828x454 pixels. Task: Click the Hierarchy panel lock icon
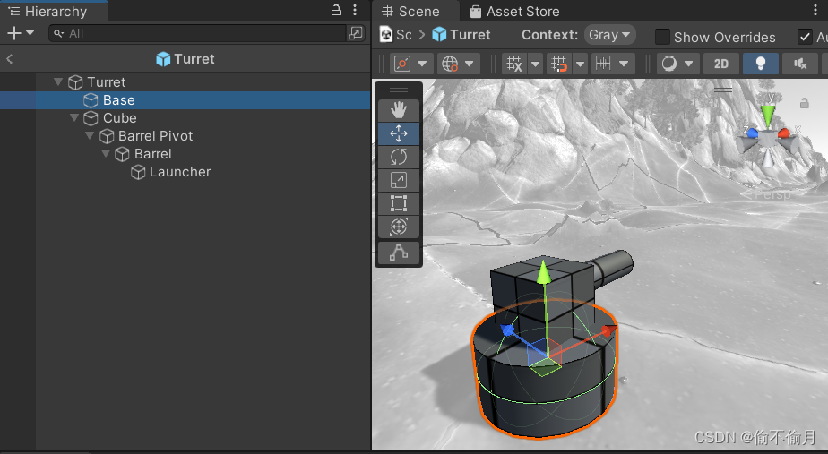point(336,11)
